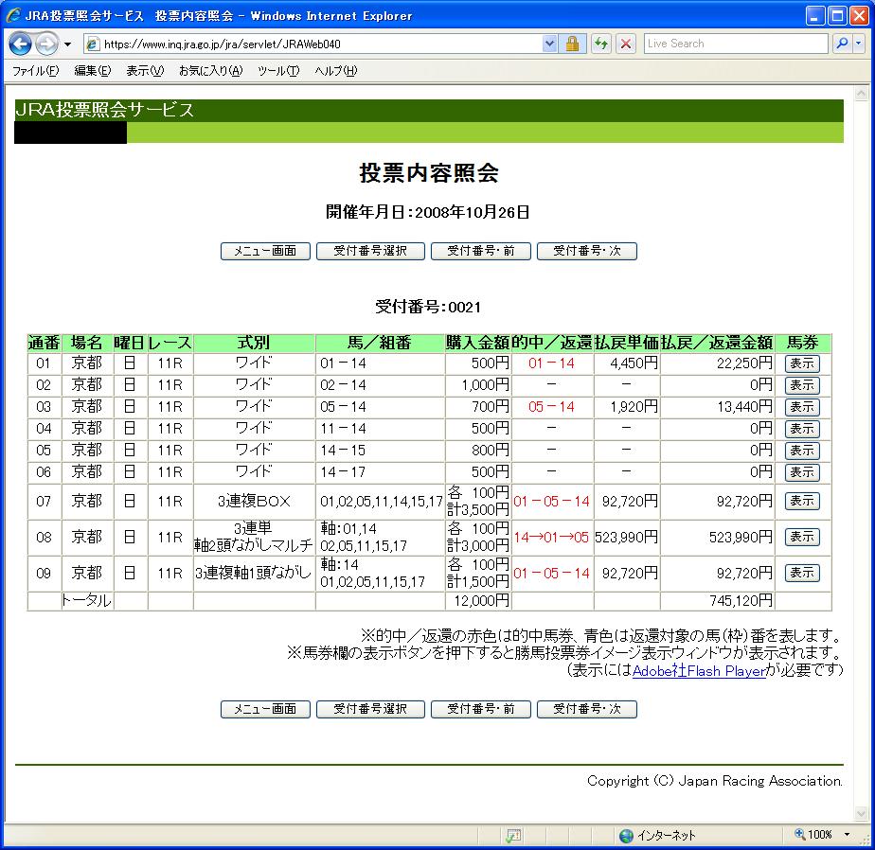Click the Internet zone globe in status bar
The image size is (875, 850).
point(626,835)
